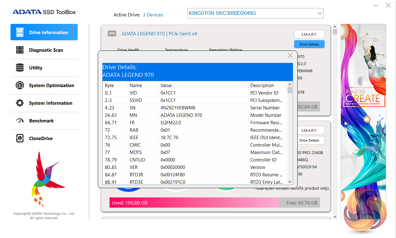Open S.M.A.R.T. for ADATA LEGEND 970
Viewport: 396px width, 238px height.
click(309, 34)
